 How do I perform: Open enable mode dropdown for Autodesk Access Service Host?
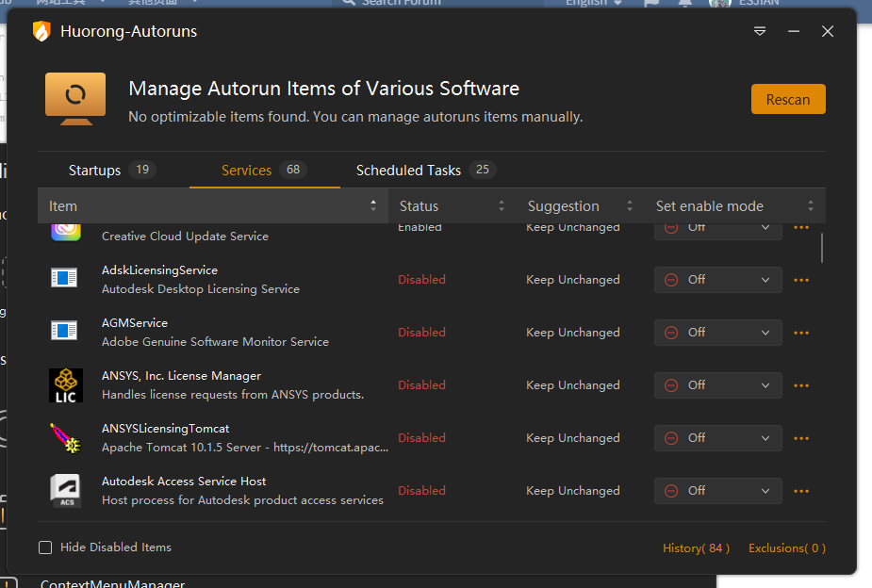pos(718,491)
